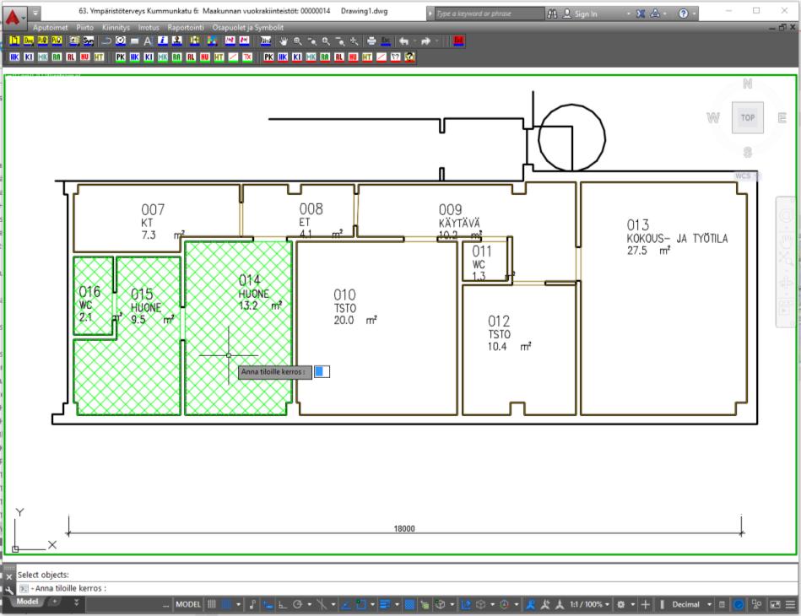Toggle lineweight display in status bar
This screenshot has width=801, height=616.
click(x=385, y=605)
